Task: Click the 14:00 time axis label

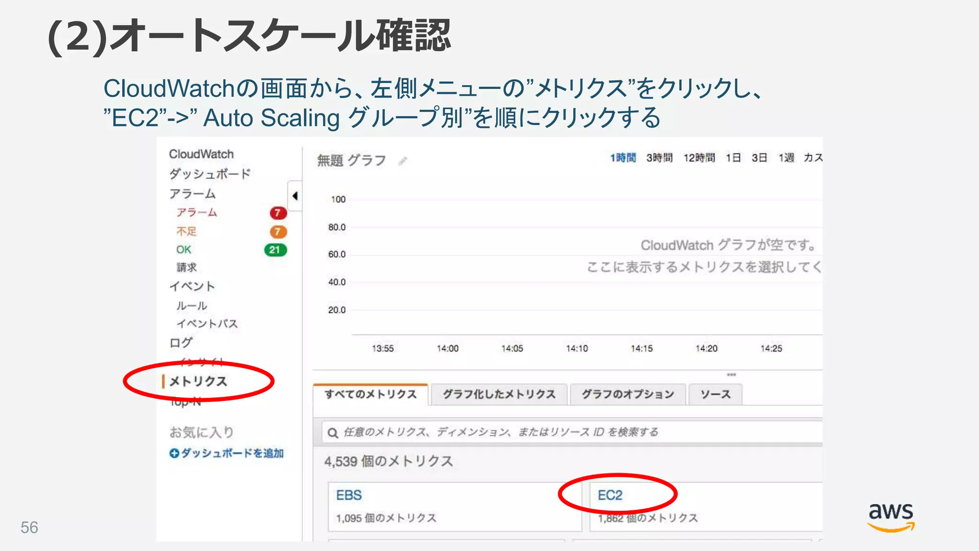Action: tap(447, 349)
